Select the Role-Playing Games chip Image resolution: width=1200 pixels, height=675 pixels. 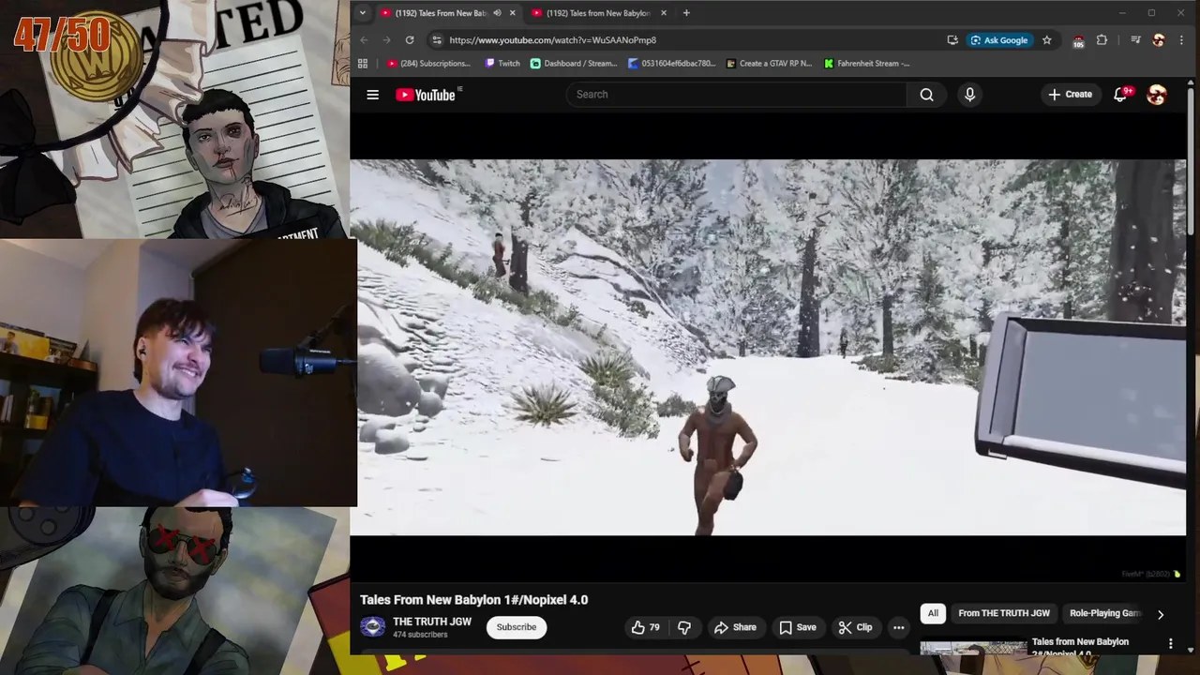[x=1105, y=613]
